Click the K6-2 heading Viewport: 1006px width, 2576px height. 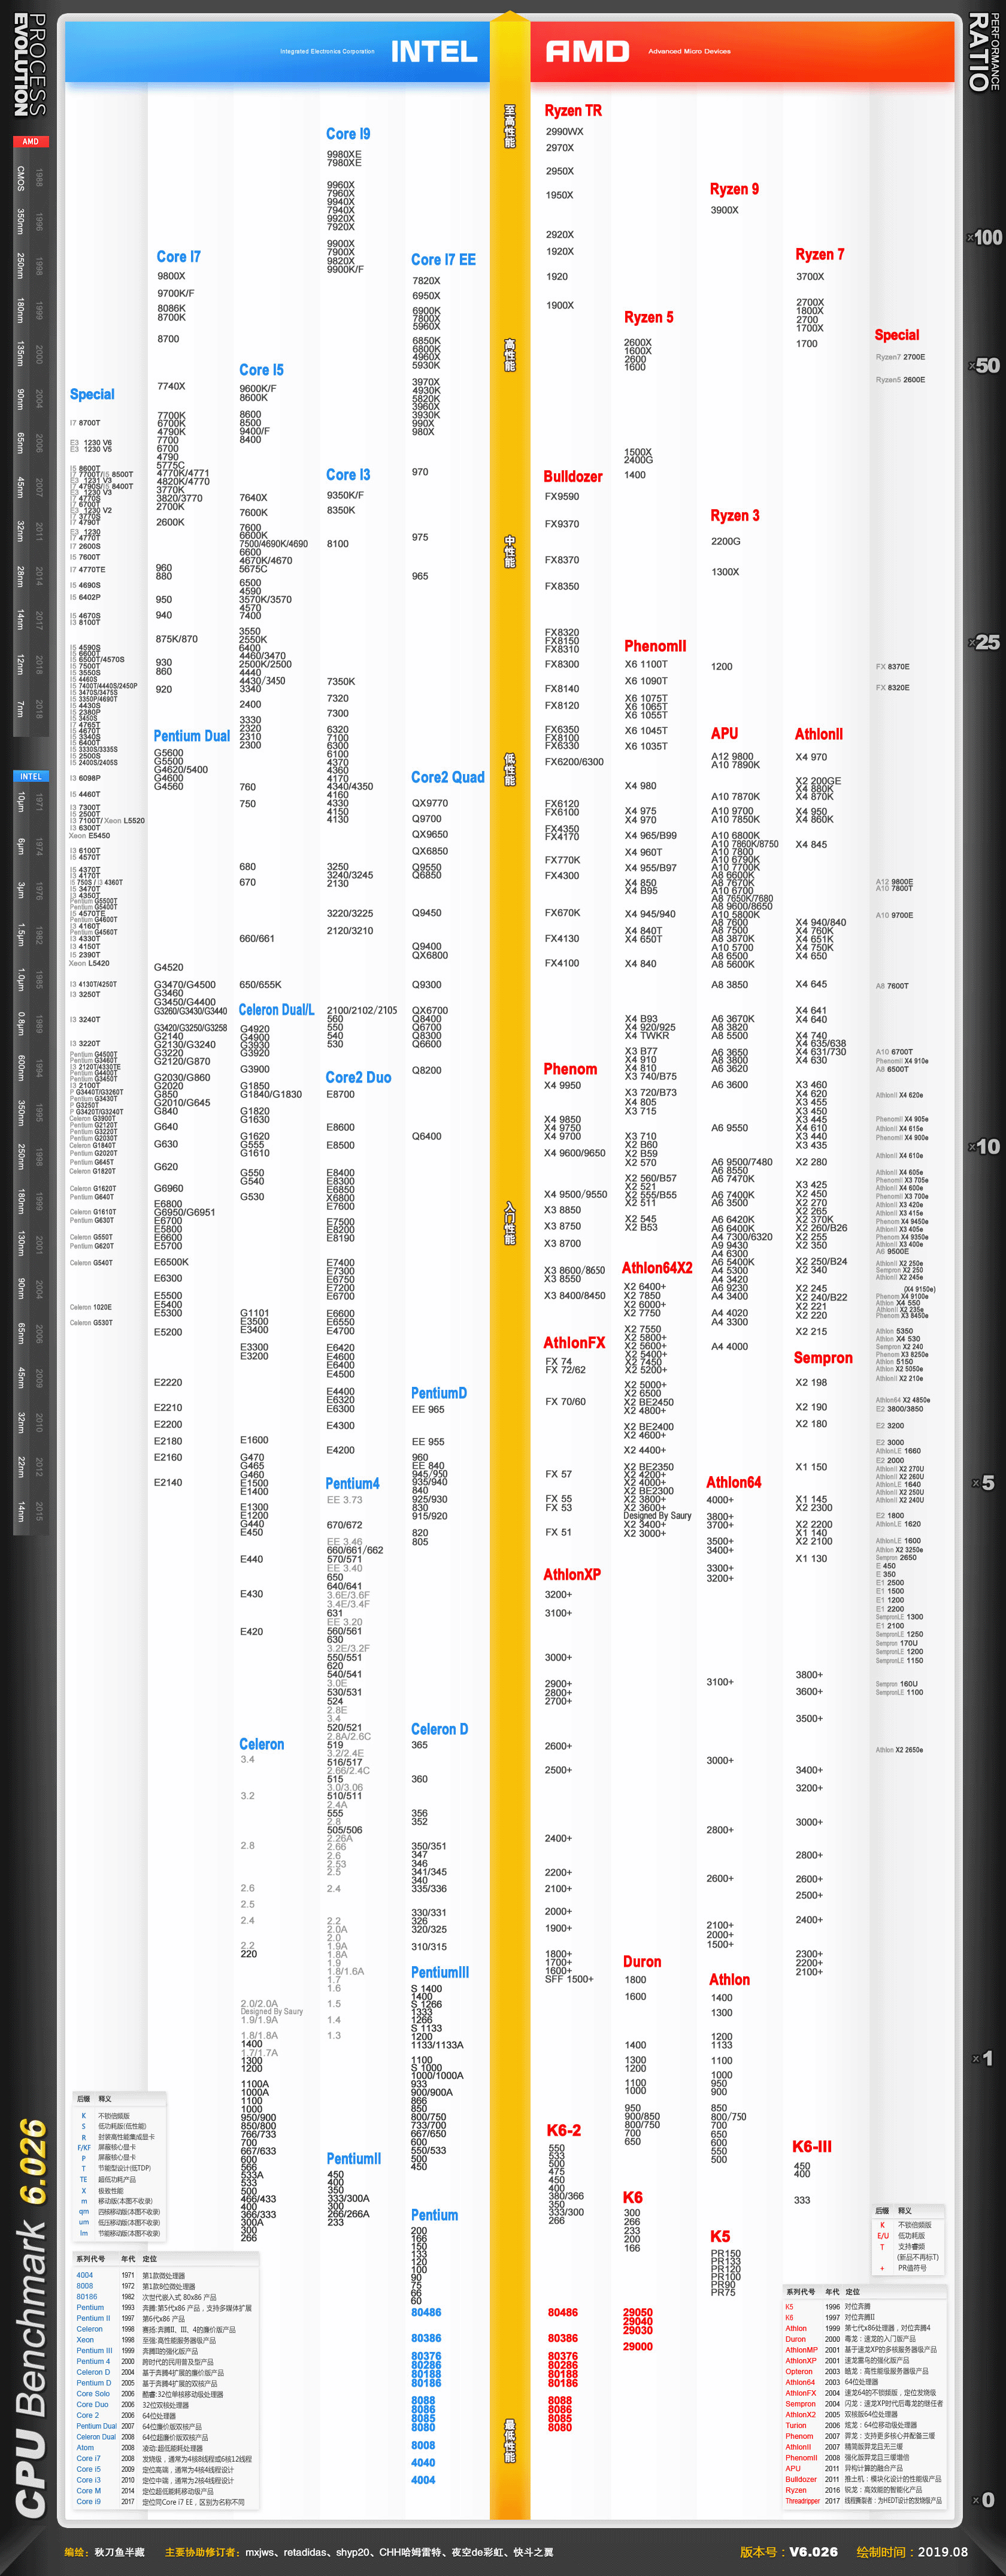[564, 2130]
